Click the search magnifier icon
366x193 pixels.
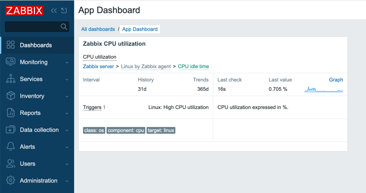point(64,27)
